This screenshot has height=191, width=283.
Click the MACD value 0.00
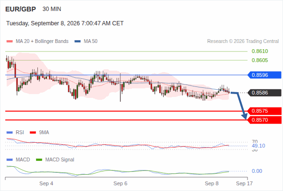[257, 171]
